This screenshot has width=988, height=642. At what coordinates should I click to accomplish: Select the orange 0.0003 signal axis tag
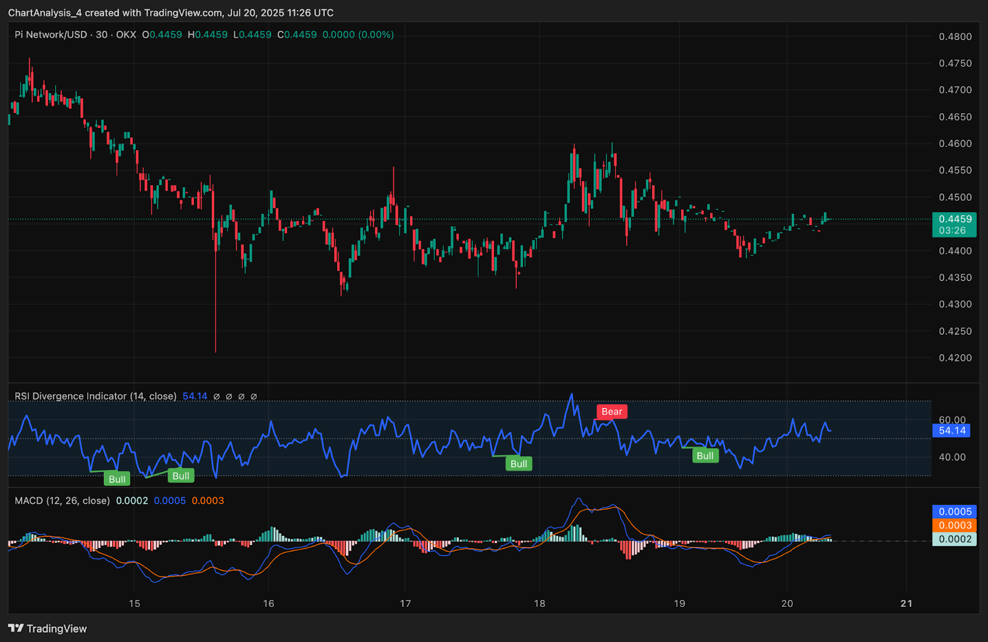click(955, 525)
